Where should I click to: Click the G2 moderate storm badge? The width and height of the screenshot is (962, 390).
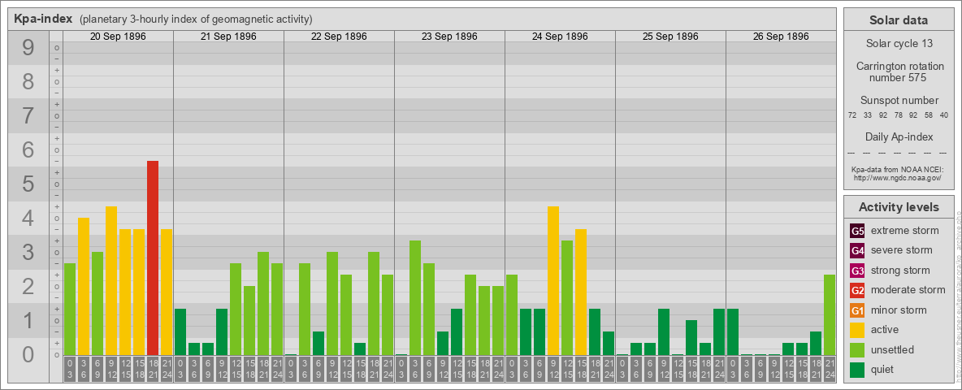tap(857, 290)
